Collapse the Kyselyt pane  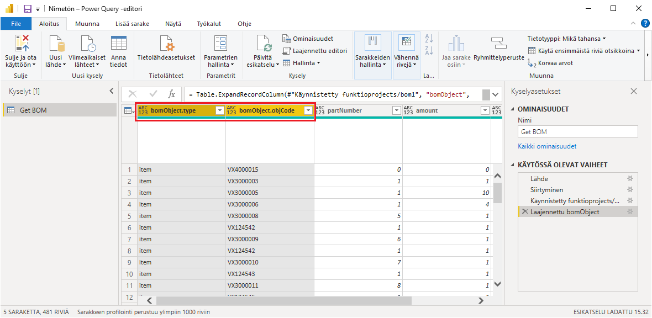[x=112, y=92]
